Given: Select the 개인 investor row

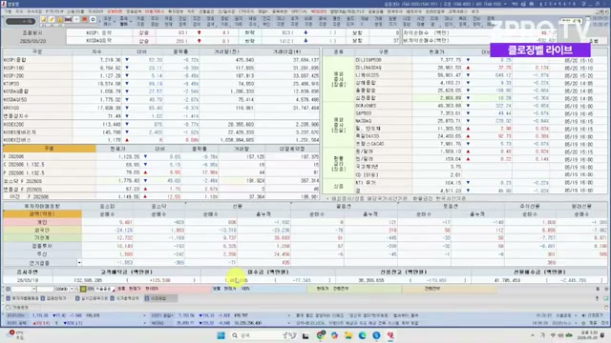Looking at the screenshot, I should 305,222.
